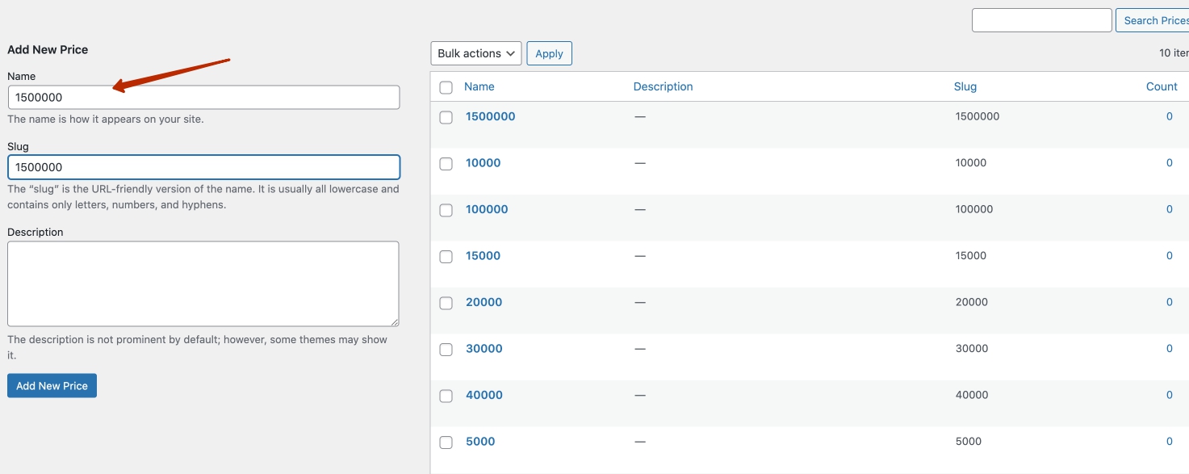Image resolution: width=1189 pixels, height=474 pixels.
Task: Check the box for price 1500000
Action: tap(446, 117)
